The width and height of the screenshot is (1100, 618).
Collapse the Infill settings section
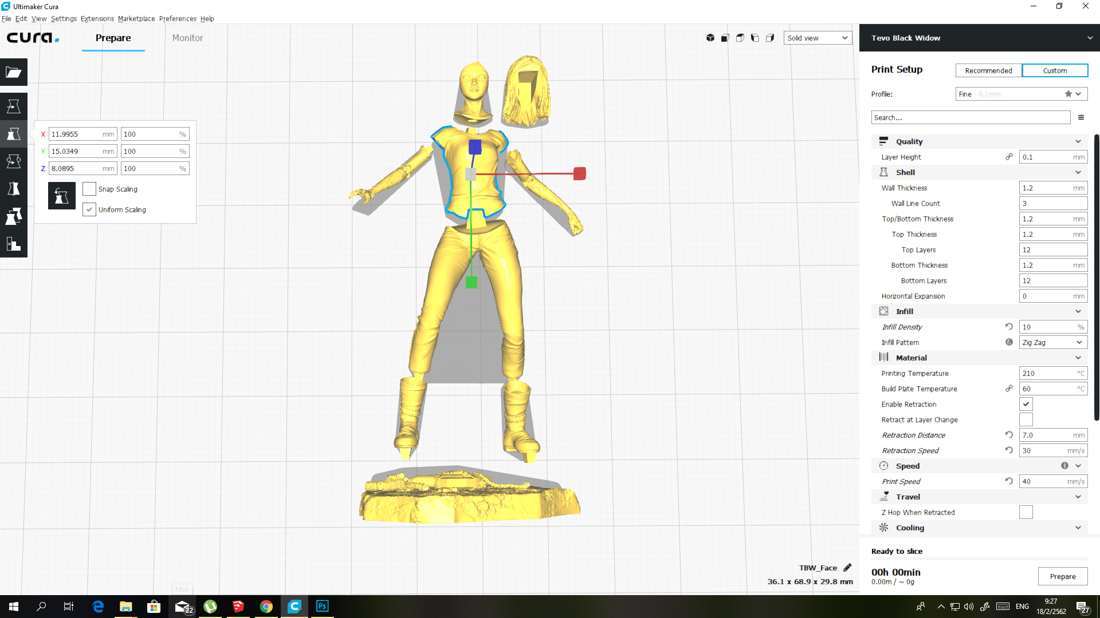pyautogui.click(x=980, y=311)
